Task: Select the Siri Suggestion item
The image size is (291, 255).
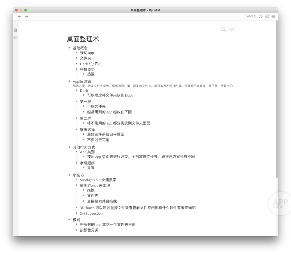Action: point(91,213)
